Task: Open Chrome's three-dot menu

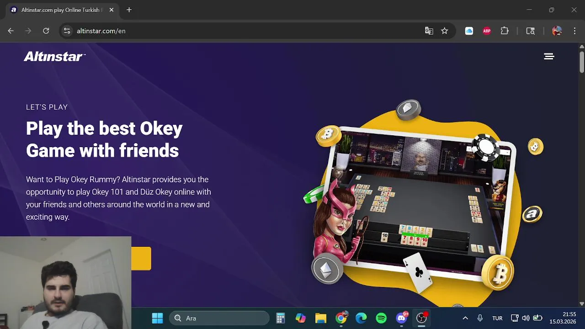Action: coord(574,31)
